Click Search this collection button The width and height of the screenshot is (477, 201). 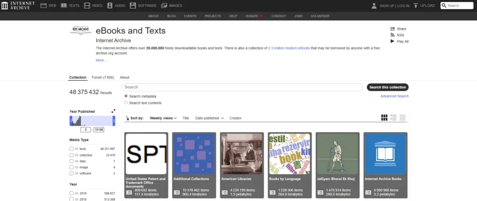click(x=388, y=87)
